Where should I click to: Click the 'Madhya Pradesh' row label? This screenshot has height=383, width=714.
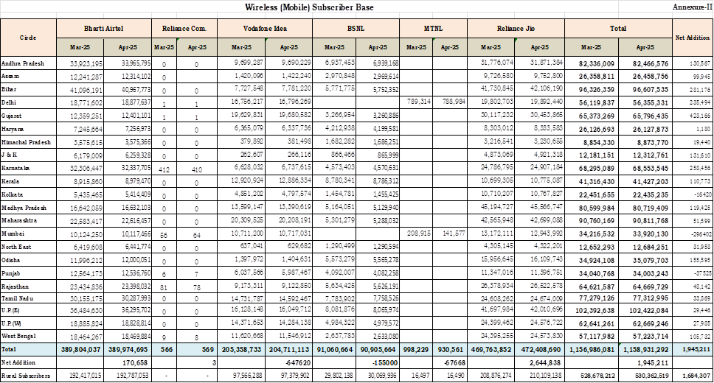24,208
